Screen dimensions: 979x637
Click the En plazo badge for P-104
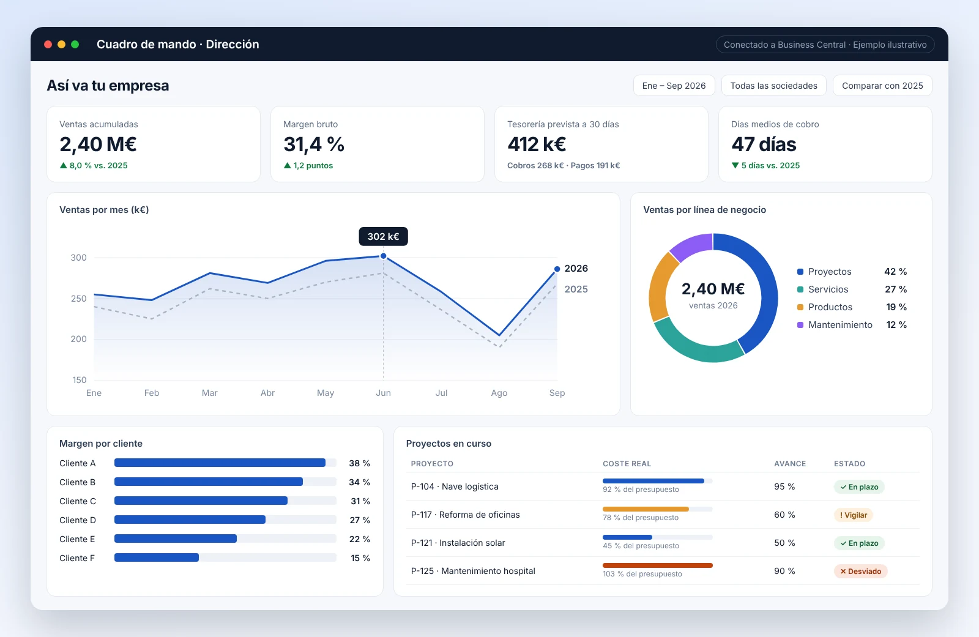859,487
